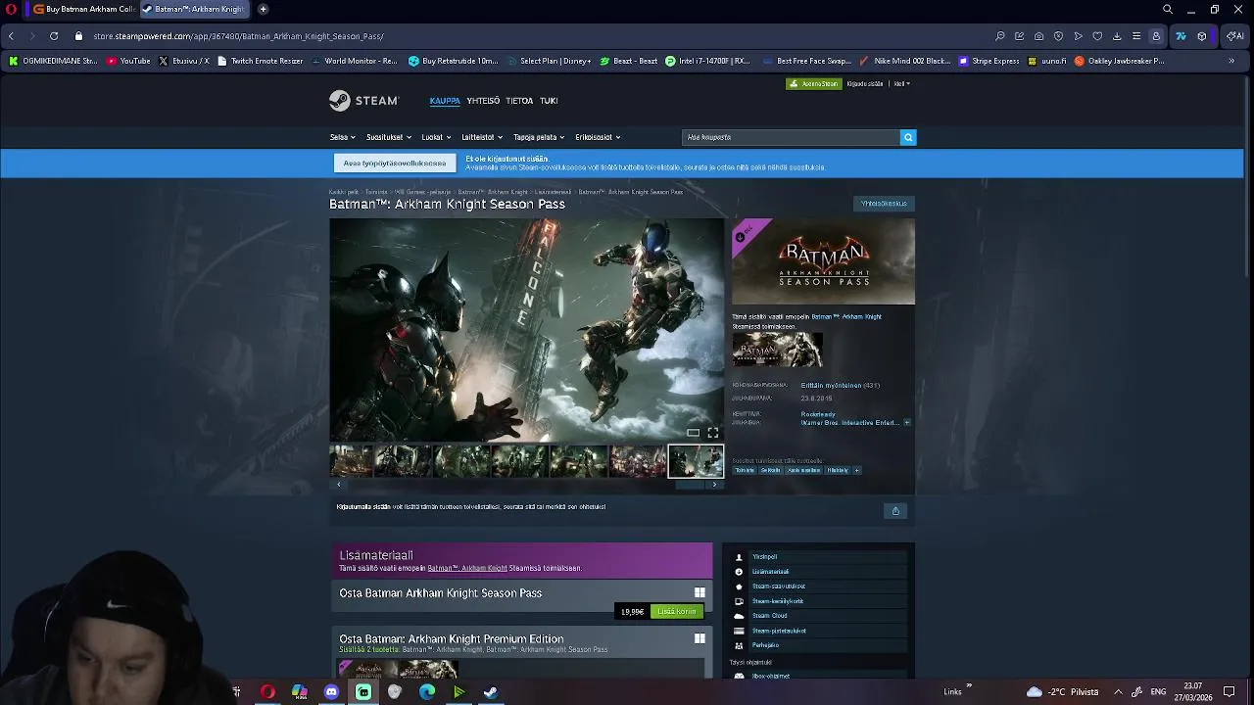This screenshot has width=1254, height=705.
Task: Click the zoom magnifier icon in address bar
Action: tap(1000, 36)
